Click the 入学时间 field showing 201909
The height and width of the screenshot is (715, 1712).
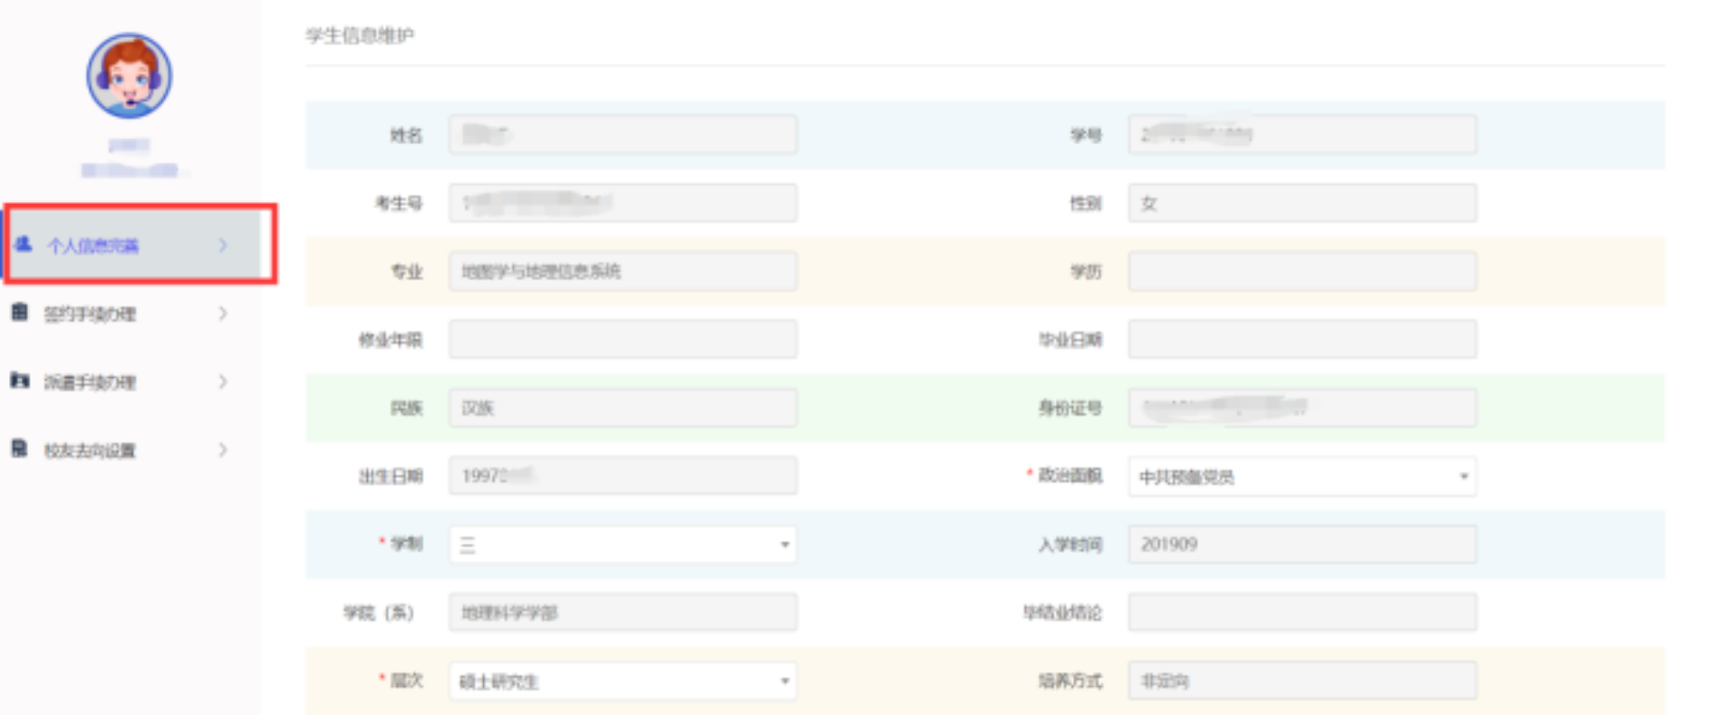1301,545
